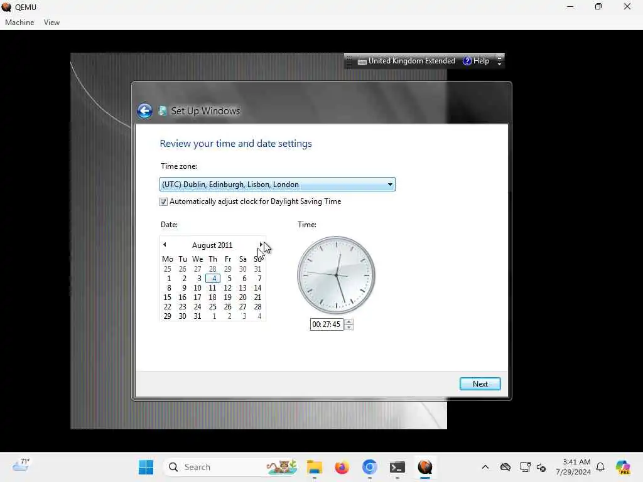The height and width of the screenshot is (482, 643).
Task: Click the Set Up Windows title icon
Action: (x=163, y=110)
